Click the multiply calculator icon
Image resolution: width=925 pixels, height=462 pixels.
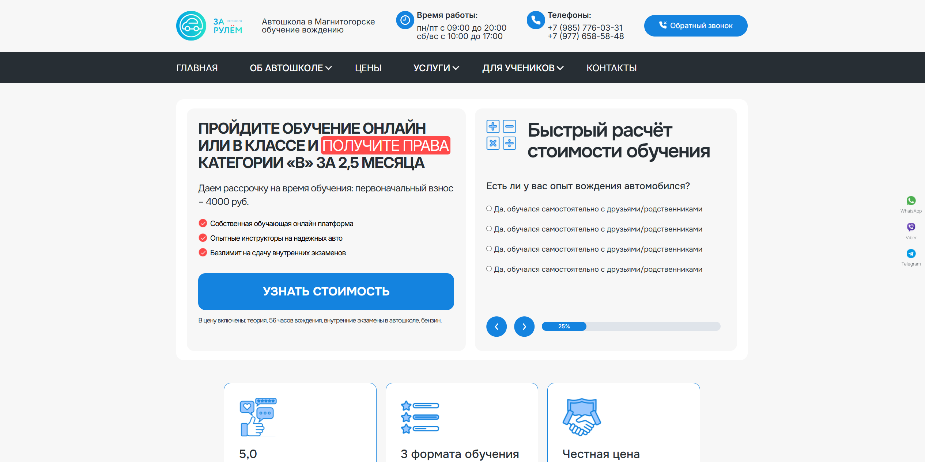[x=492, y=143]
